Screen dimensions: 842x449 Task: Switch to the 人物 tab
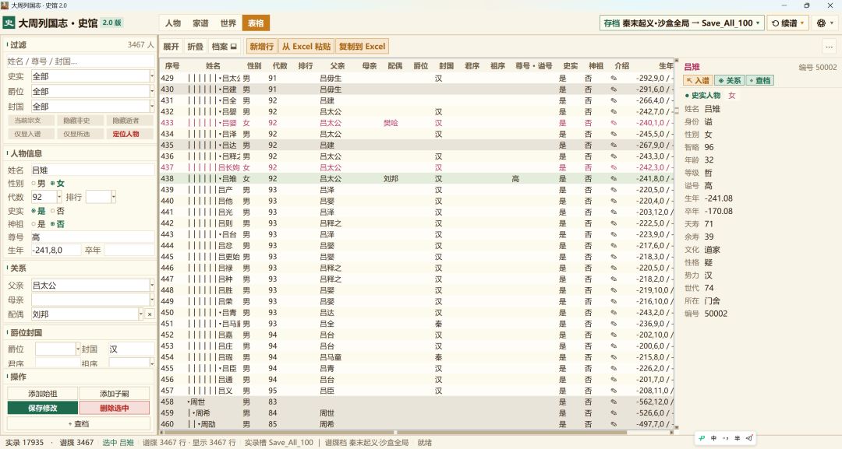pos(173,23)
